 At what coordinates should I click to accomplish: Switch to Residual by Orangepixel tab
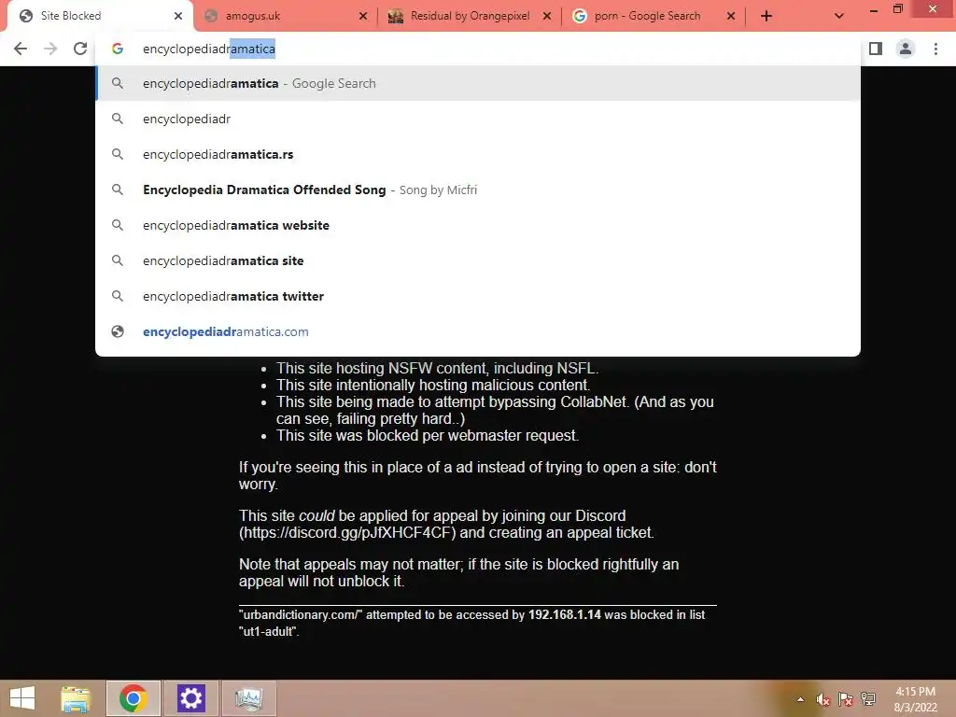pos(470,17)
